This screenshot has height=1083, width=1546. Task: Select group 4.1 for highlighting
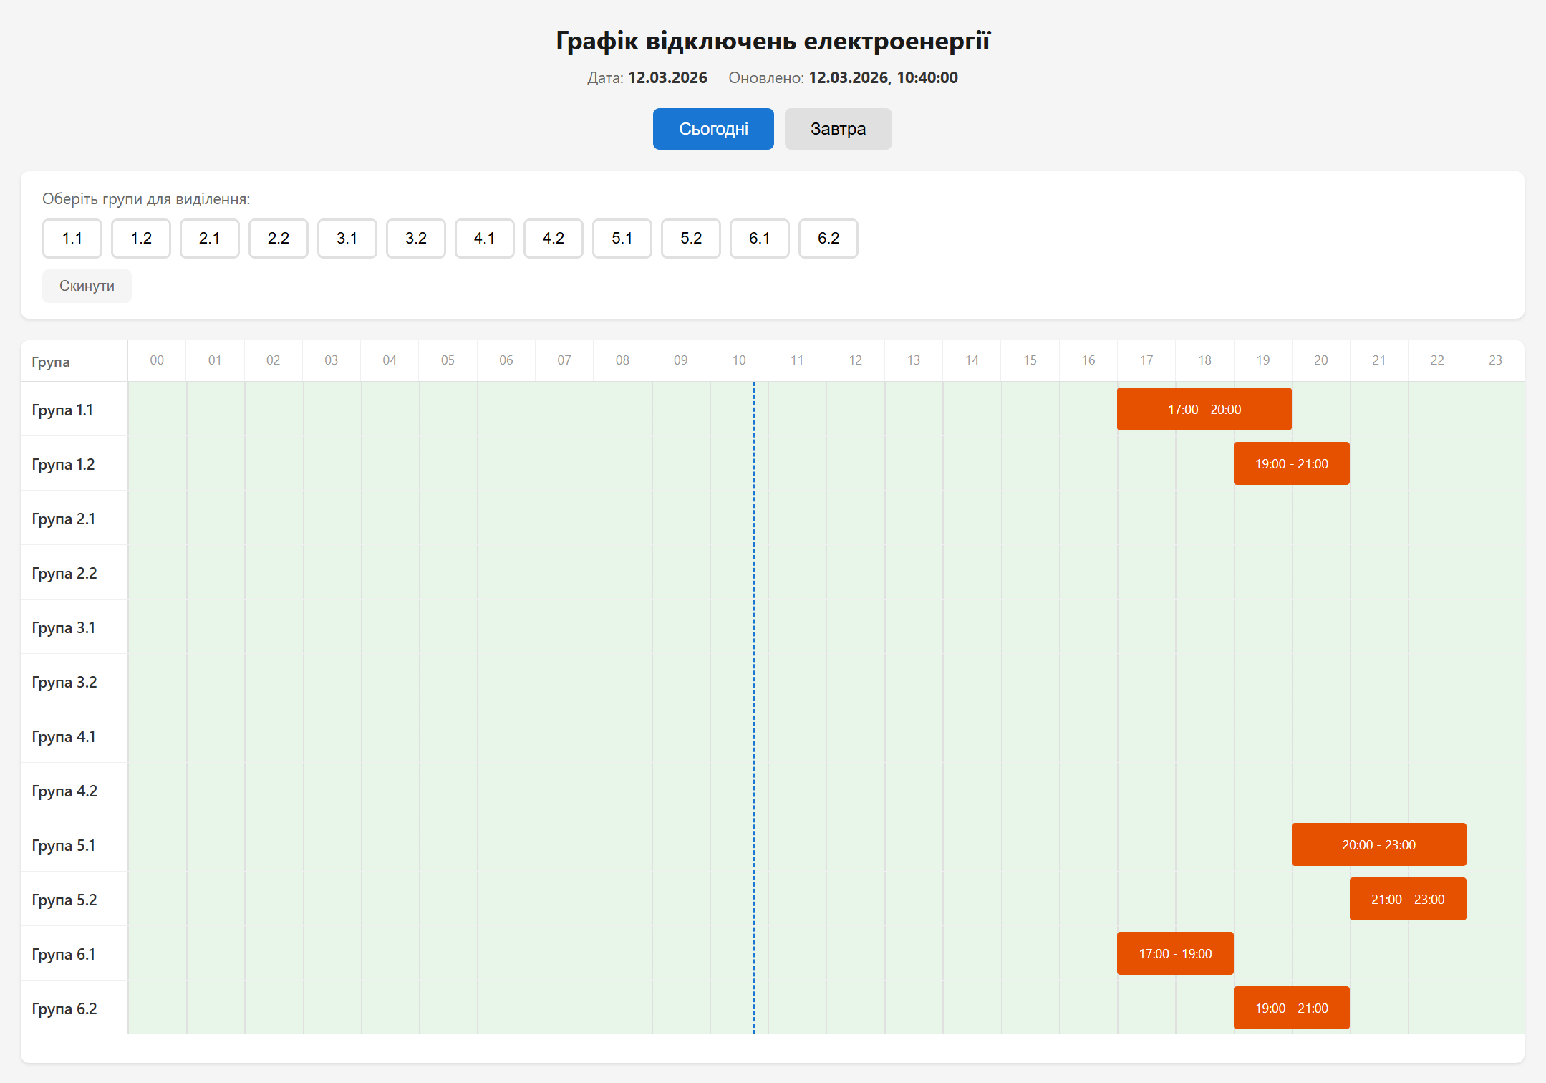[x=485, y=239]
